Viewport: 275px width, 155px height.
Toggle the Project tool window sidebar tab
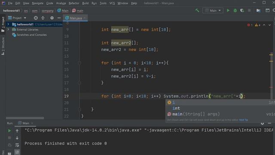pos(3,24)
